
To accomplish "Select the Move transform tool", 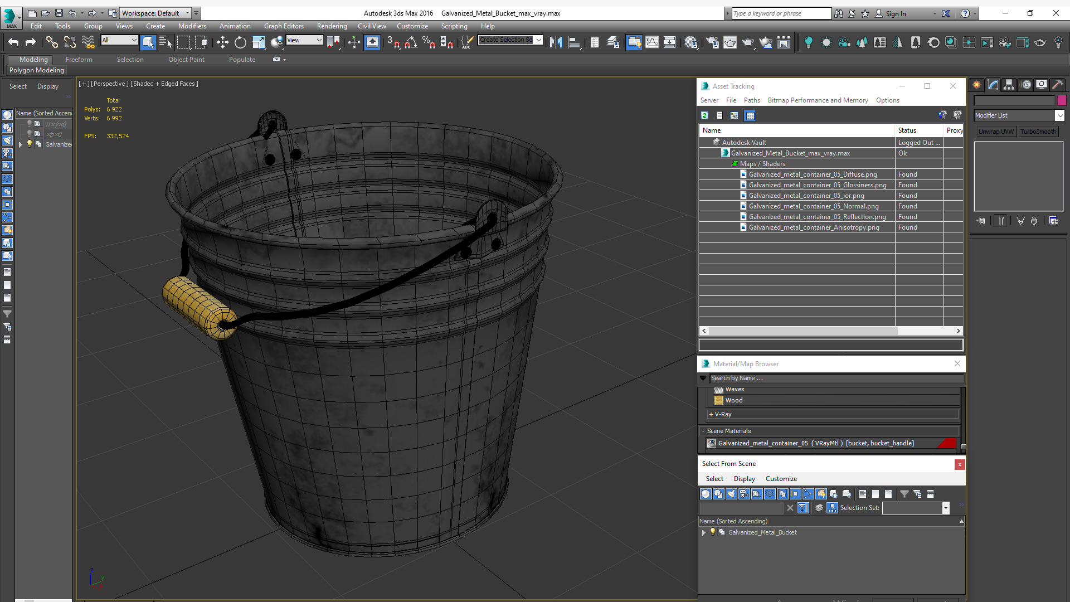I will (222, 42).
